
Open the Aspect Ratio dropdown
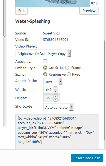[53, 81]
